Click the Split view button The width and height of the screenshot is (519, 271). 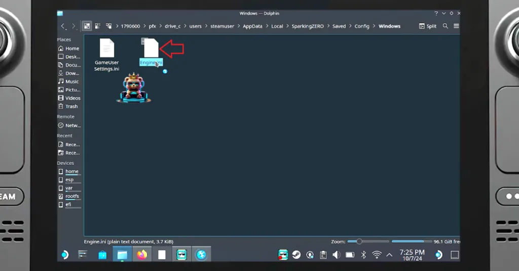click(x=428, y=26)
